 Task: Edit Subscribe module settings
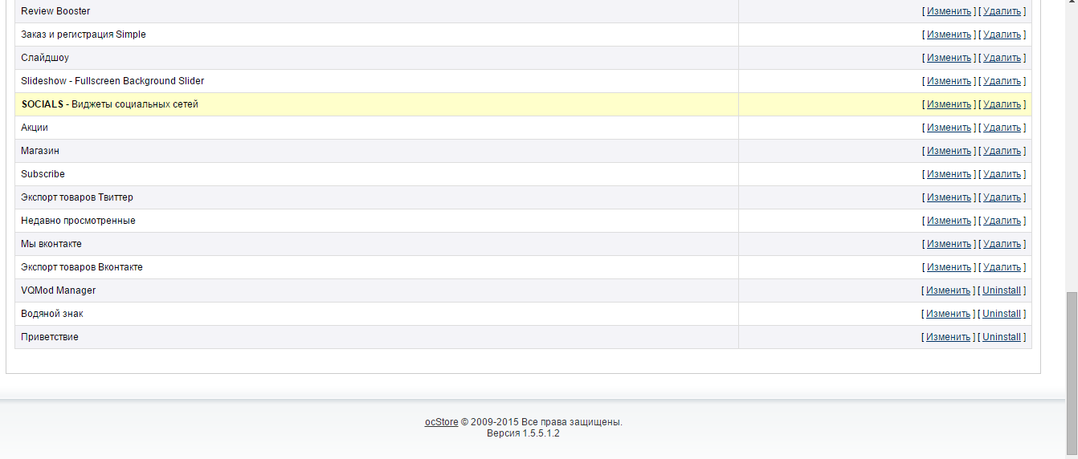[x=949, y=174]
